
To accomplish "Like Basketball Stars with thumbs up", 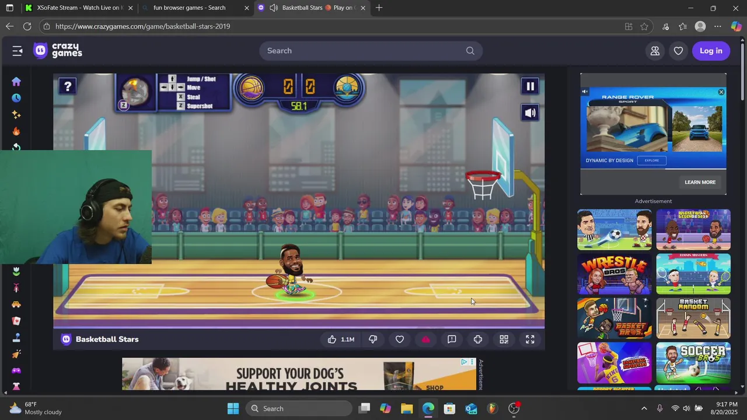I will (x=341, y=339).
